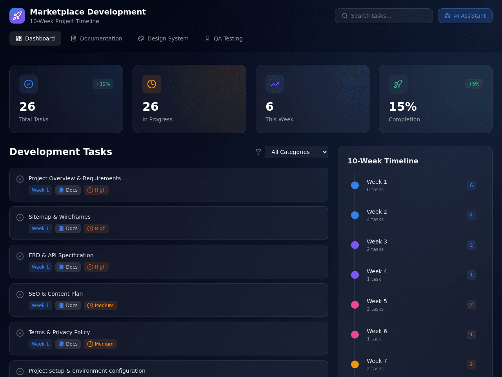Click the +5% badge on Completion
The height and width of the screenshot is (377, 502).
(x=474, y=84)
